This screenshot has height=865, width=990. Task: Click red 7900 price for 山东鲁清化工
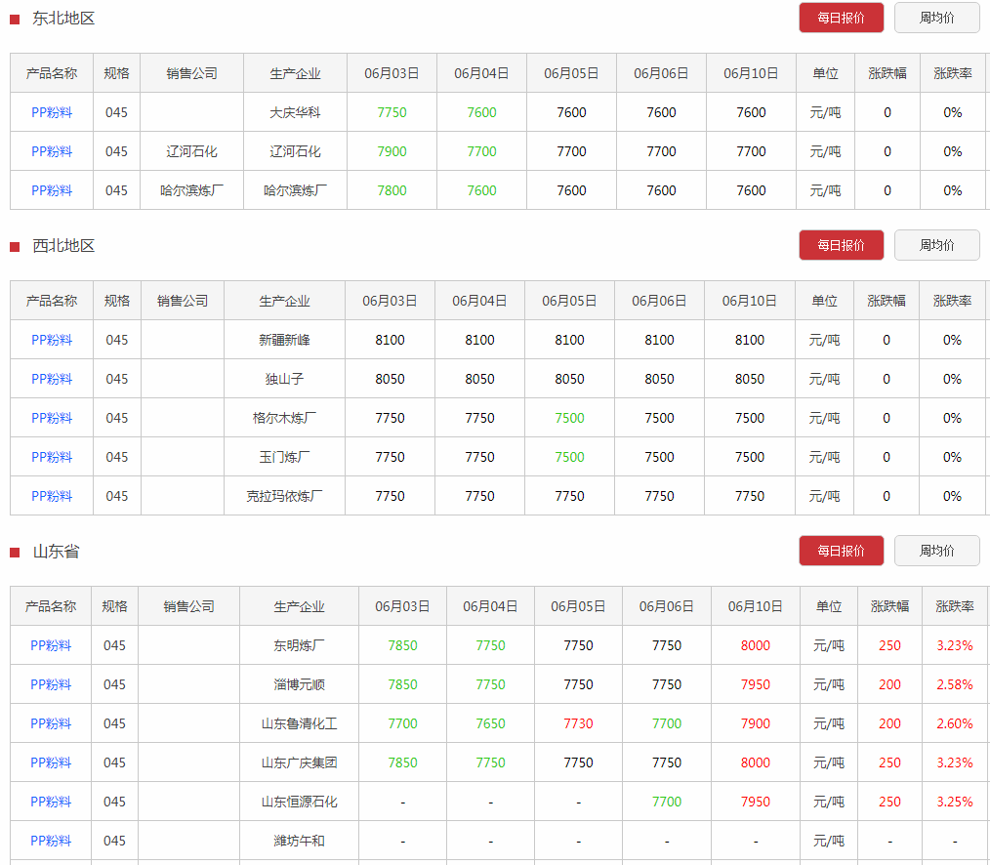[755, 723]
